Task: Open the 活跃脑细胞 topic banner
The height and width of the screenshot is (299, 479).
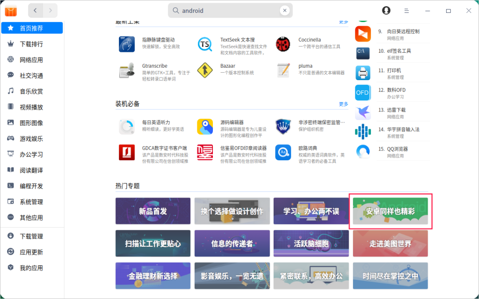Action: tap(311, 243)
